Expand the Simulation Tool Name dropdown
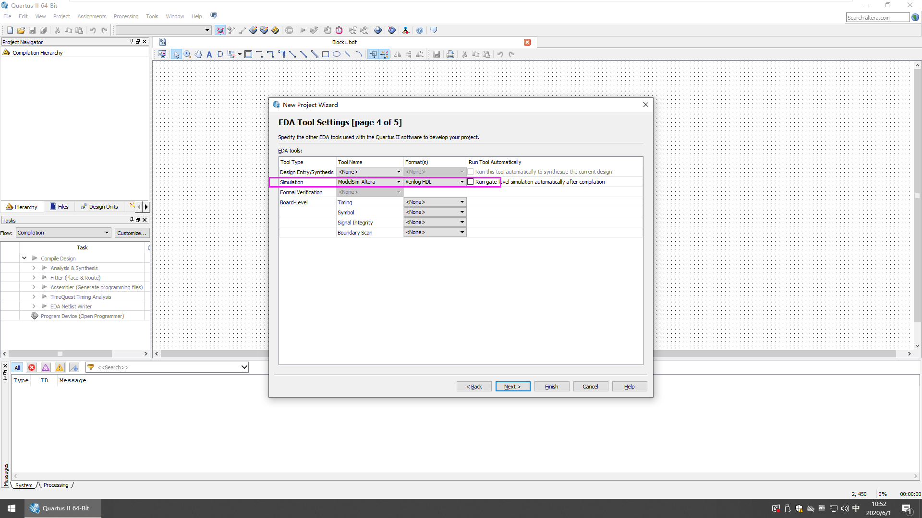Screen dimensions: 922x518 (x=398, y=182)
